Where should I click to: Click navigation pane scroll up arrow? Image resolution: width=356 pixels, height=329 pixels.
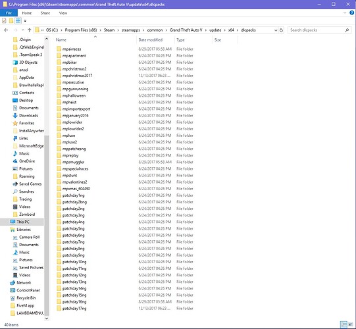47,39
